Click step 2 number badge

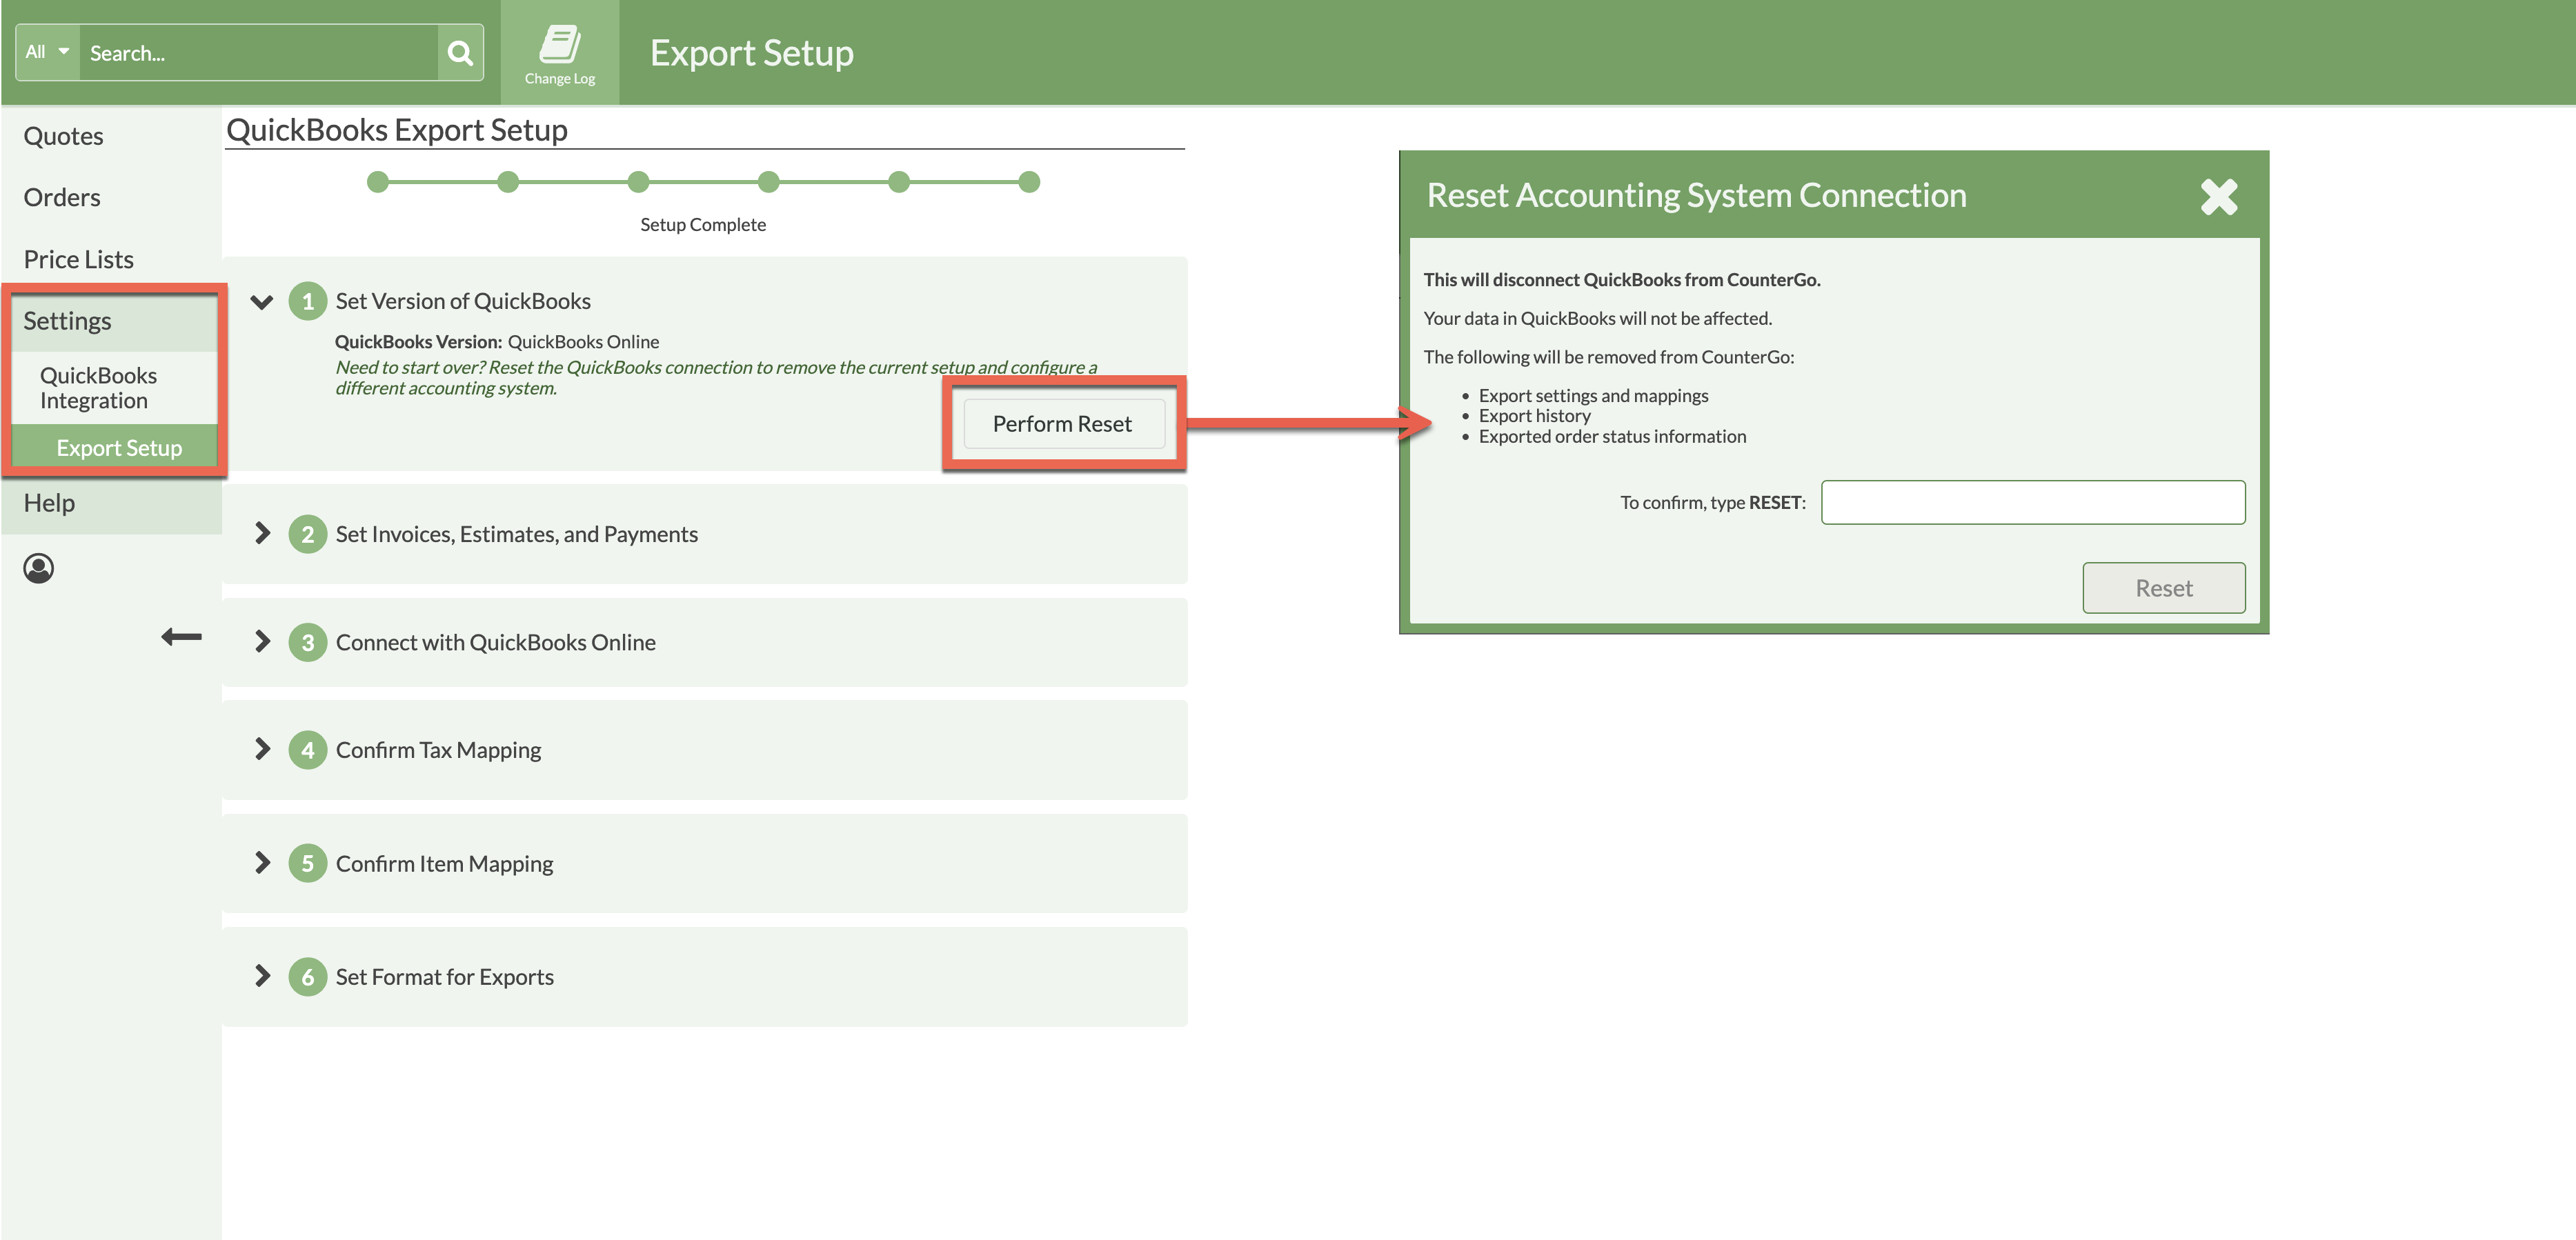[x=308, y=534]
